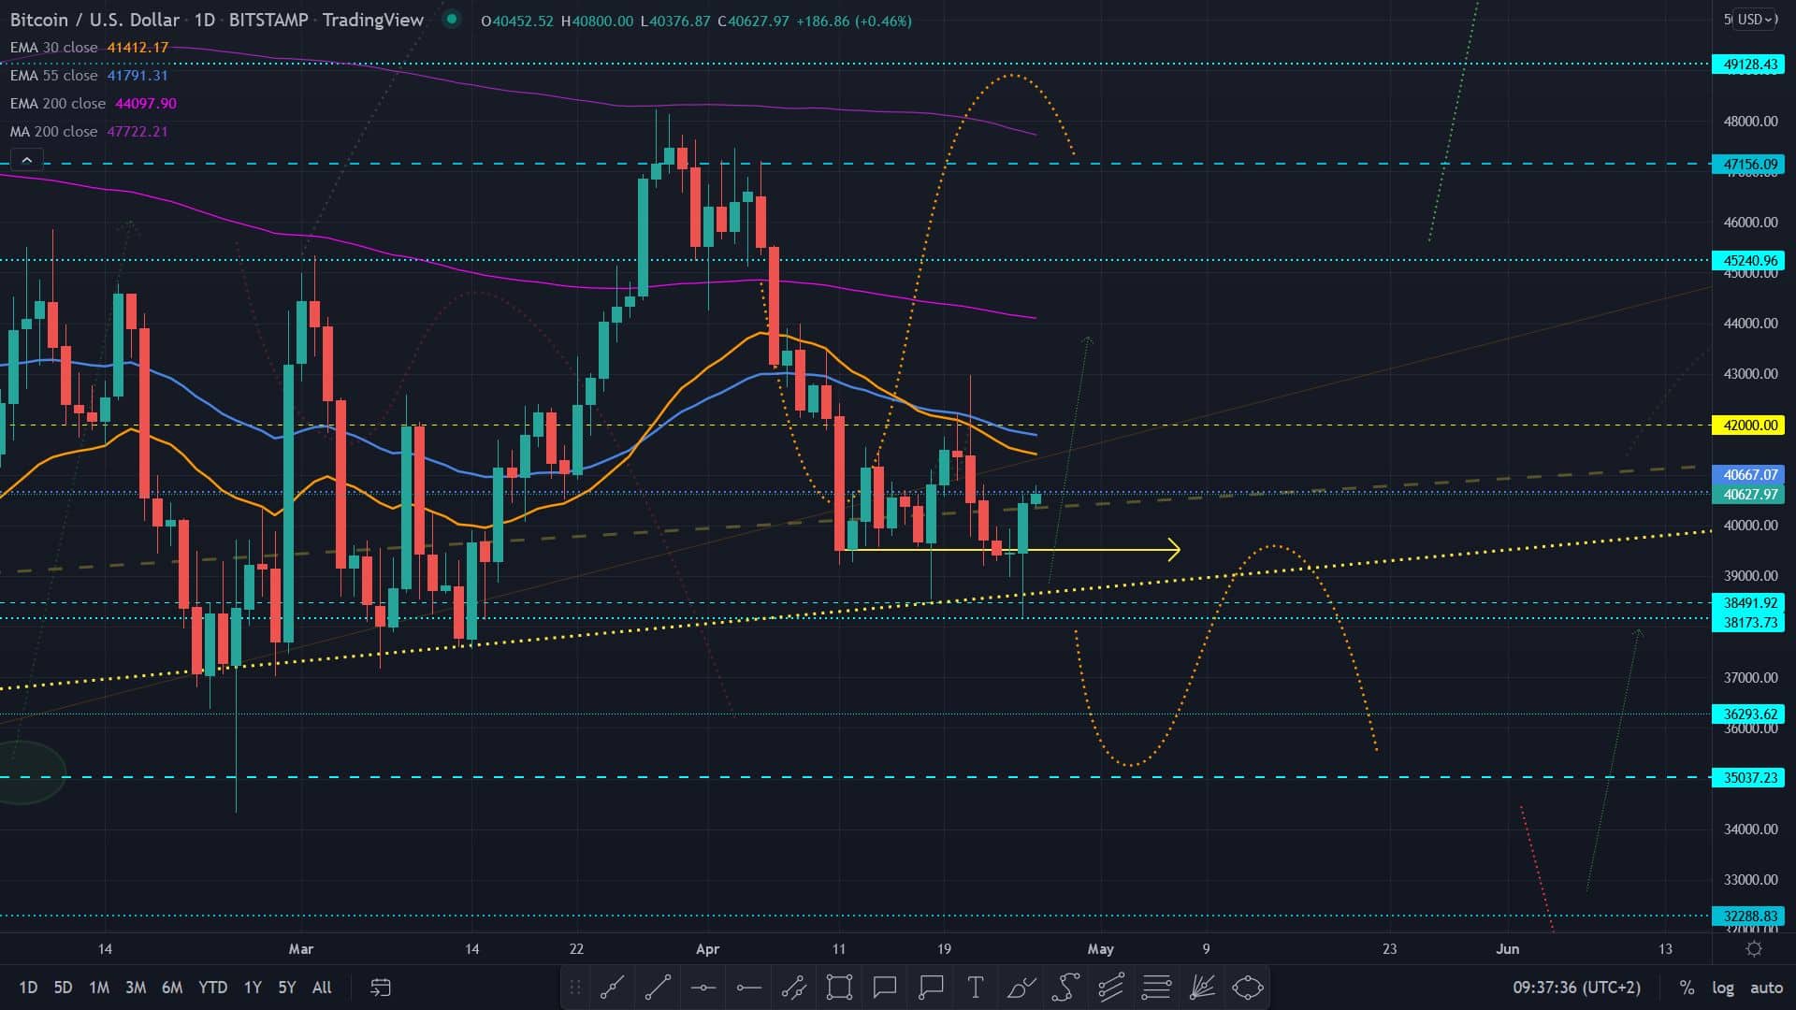This screenshot has height=1010, width=1796.
Task: Collapse the indicator legend with chevron
Action: [x=27, y=160]
